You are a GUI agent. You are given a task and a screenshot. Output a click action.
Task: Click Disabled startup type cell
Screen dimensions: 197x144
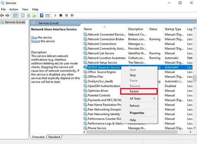[x=170, y=86]
